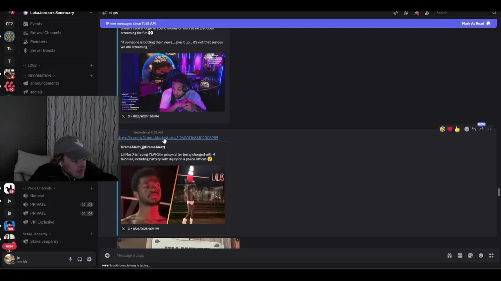Viewport: 501px width, 281px height.
Task: Collapse the Voice Channels category
Action: 40,188
